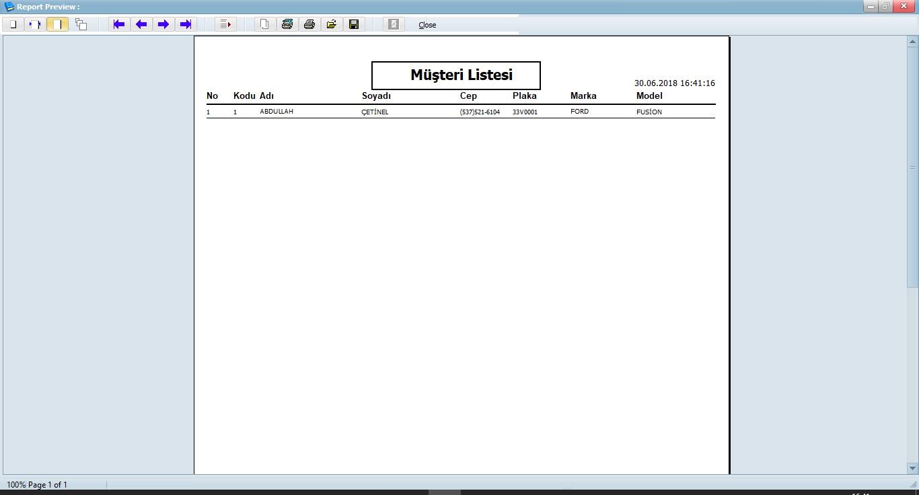
Task: Open the Go to Page dialog
Action: pyautogui.click(x=225, y=25)
